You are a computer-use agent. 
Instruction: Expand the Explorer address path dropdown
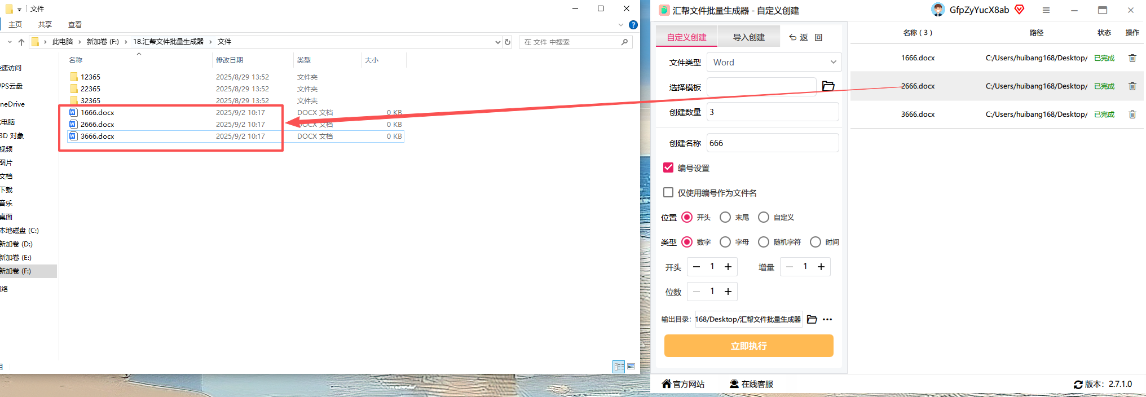coord(497,42)
